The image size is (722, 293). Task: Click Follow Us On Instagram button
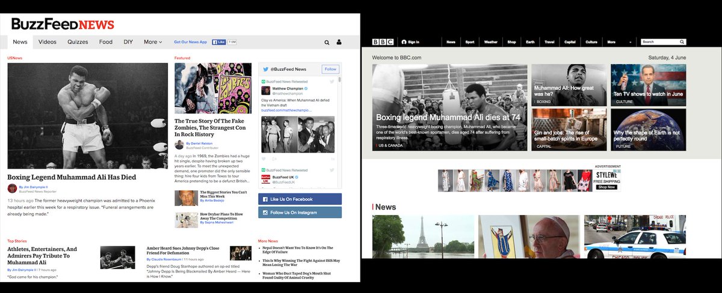click(x=300, y=213)
